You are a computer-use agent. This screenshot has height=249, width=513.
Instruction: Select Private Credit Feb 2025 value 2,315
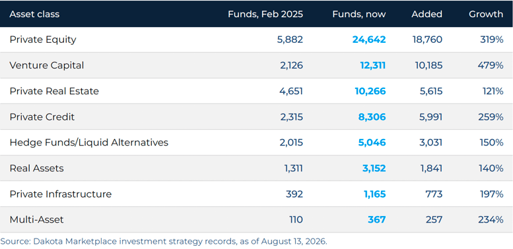292,117
